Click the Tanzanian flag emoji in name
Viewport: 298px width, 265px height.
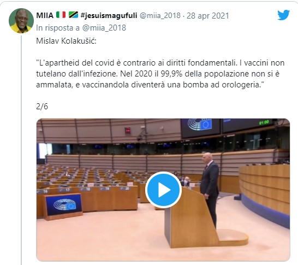point(73,15)
